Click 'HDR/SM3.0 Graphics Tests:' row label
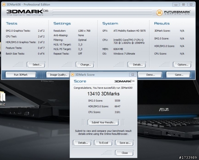This screenshot has width=199, height=160. [21, 42]
